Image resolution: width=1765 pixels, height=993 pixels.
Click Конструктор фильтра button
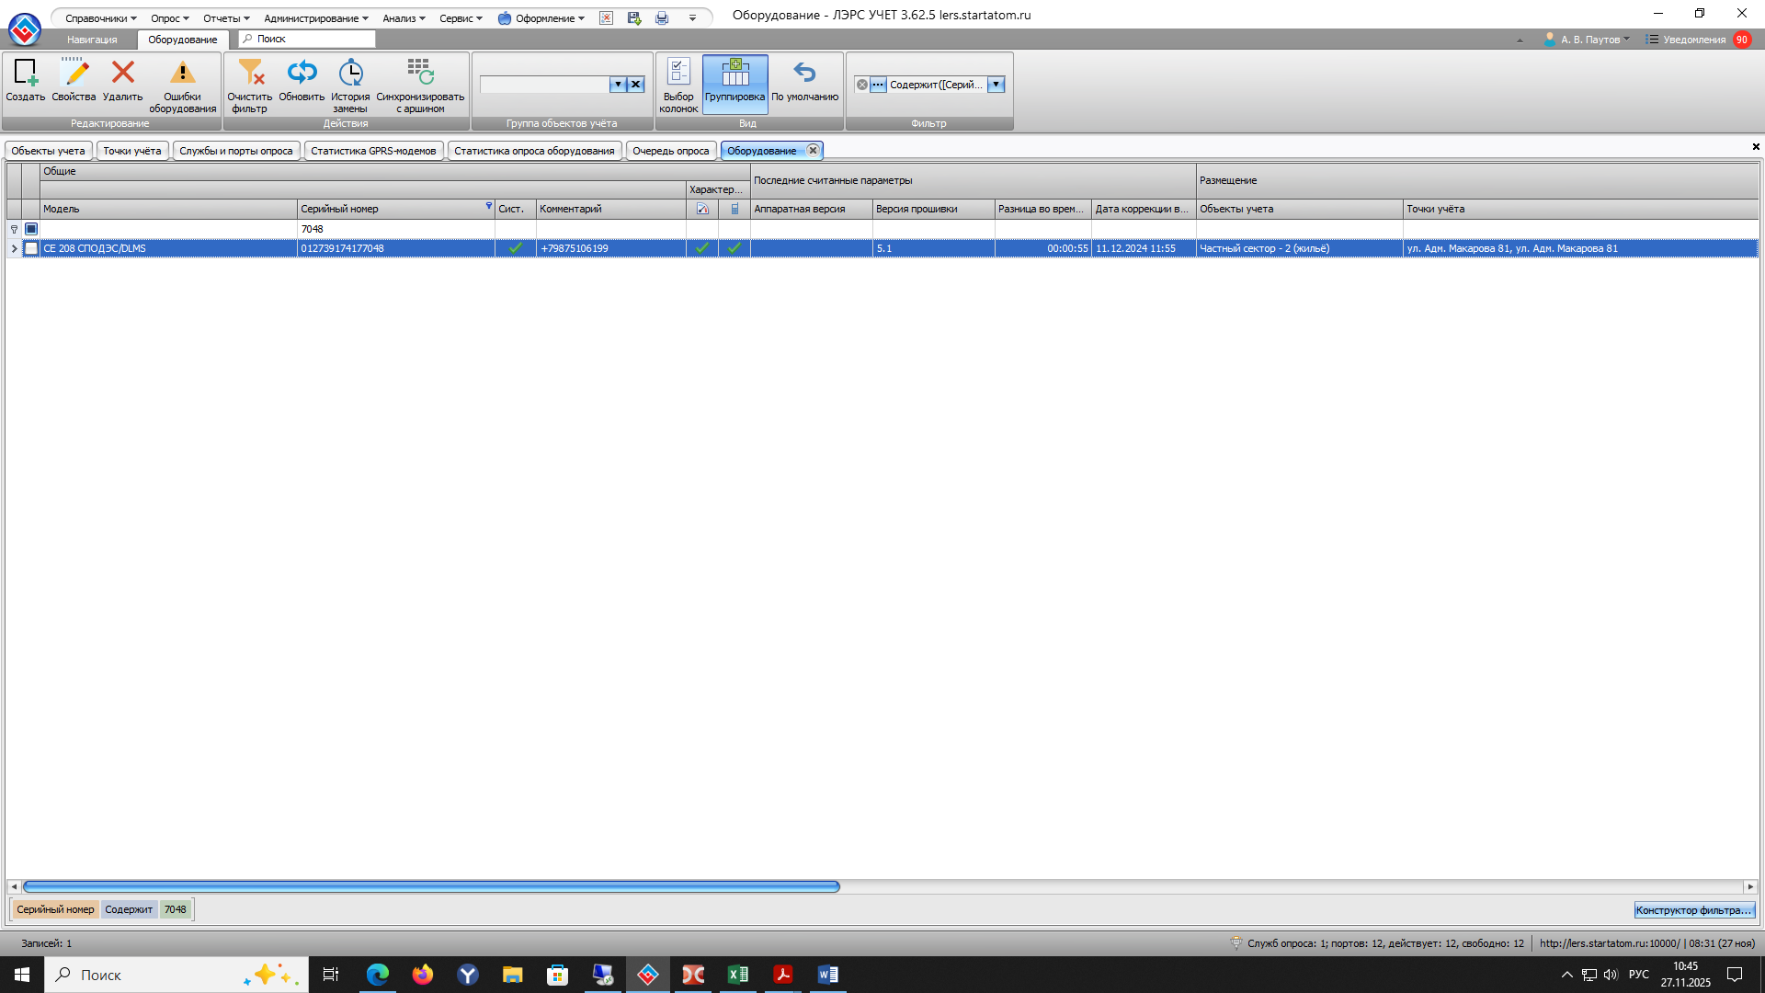point(1693,910)
